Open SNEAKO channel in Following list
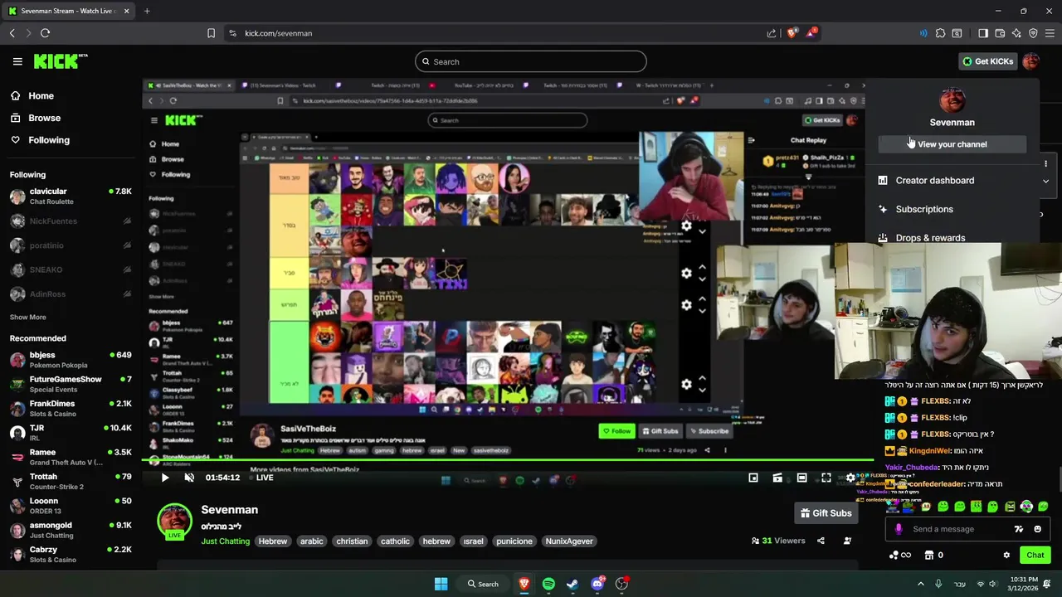This screenshot has width=1062, height=597. (x=70, y=269)
